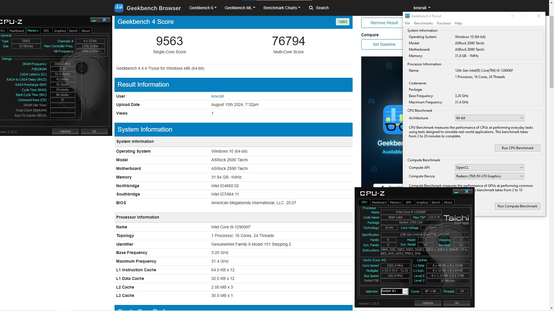
Task: Minimize the Geekbench 4 Tryout window
Action: coord(512,16)
